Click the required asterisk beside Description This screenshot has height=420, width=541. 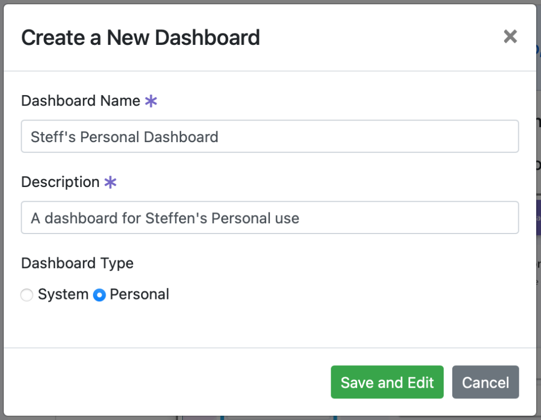coord(110,182)
